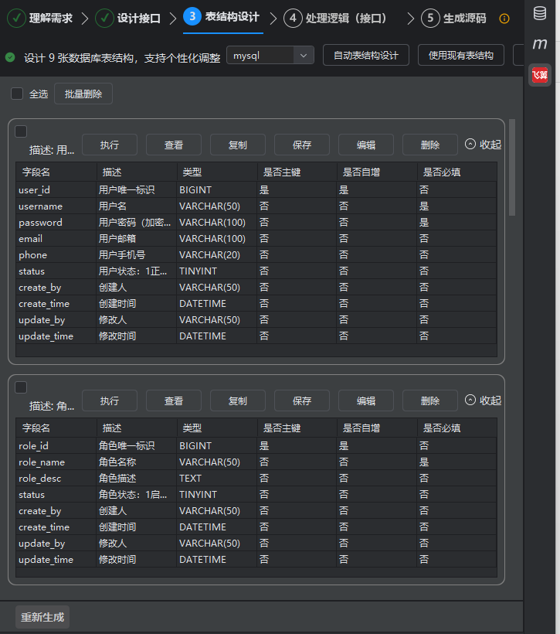Click 执行 on the role table
The width and height of the screenshot is (560, 634).
(110, 401)
